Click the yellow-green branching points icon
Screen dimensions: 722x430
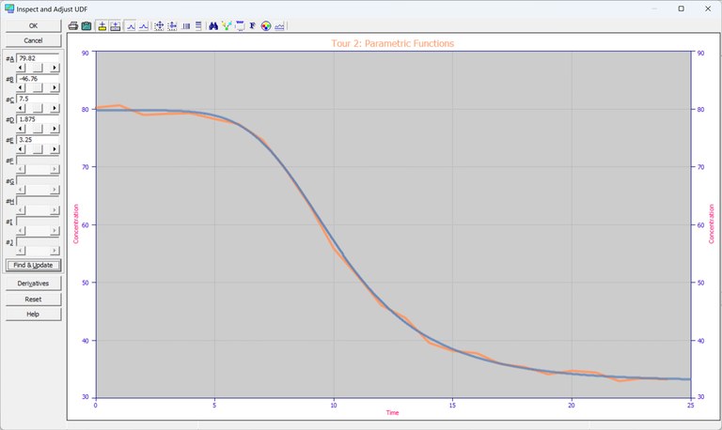coord(226,26)
